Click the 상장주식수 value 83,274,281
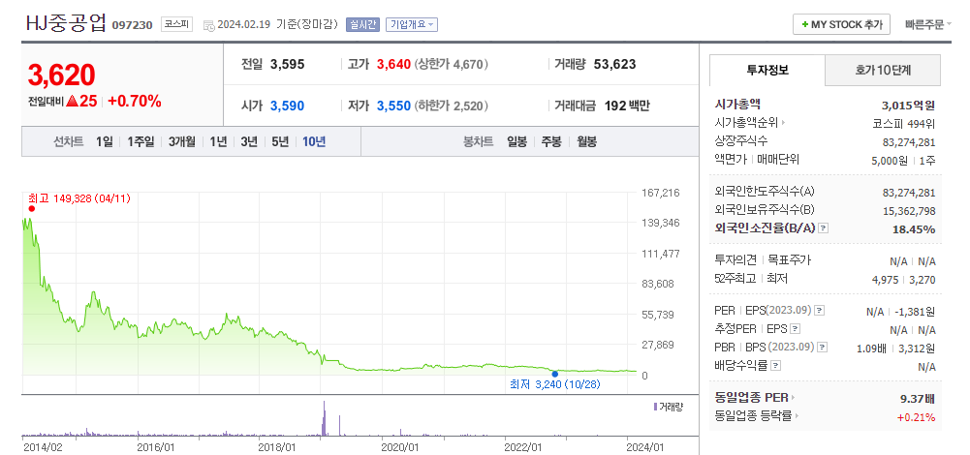 click(909, 142)
